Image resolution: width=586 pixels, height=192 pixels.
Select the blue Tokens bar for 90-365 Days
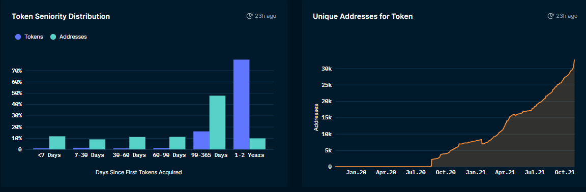tap(201, 141)
